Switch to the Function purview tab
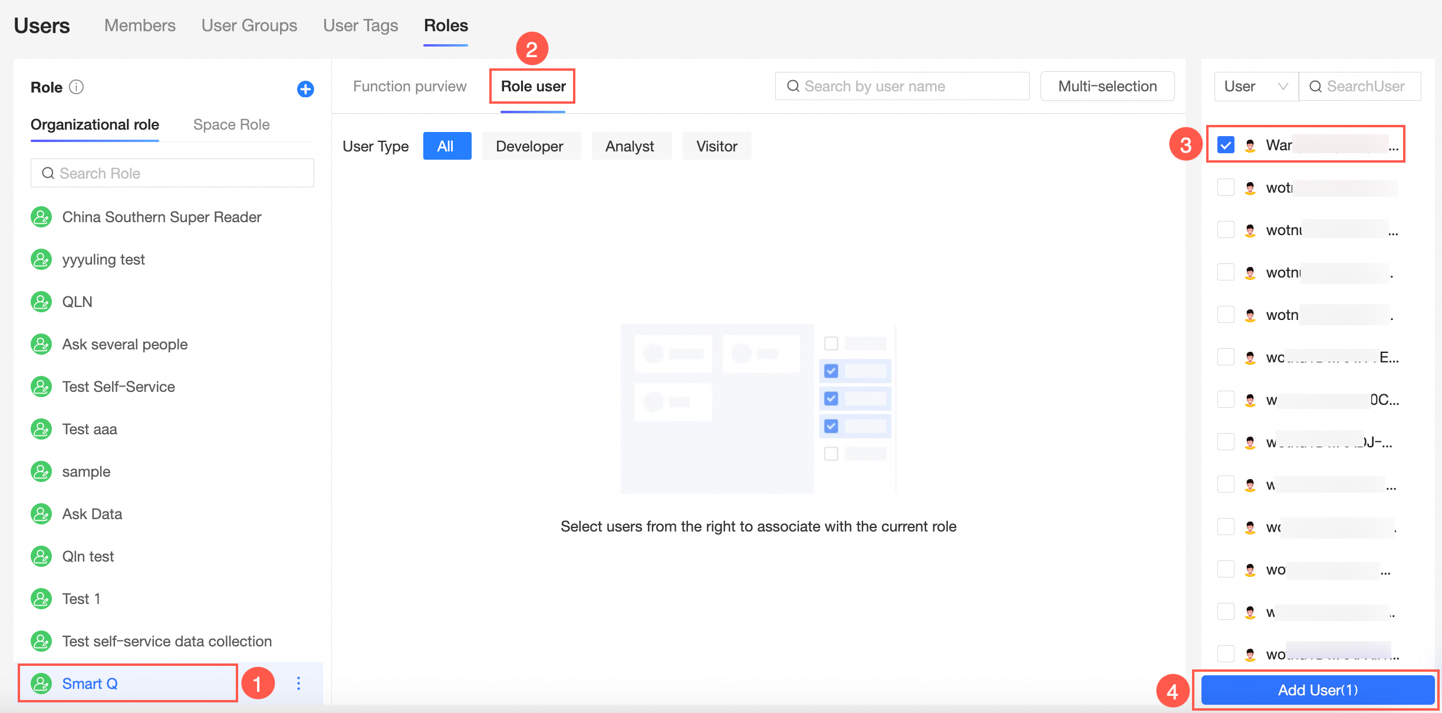Screen dimensions: 1442x713 pyautogui.click(x=410, y=87)
